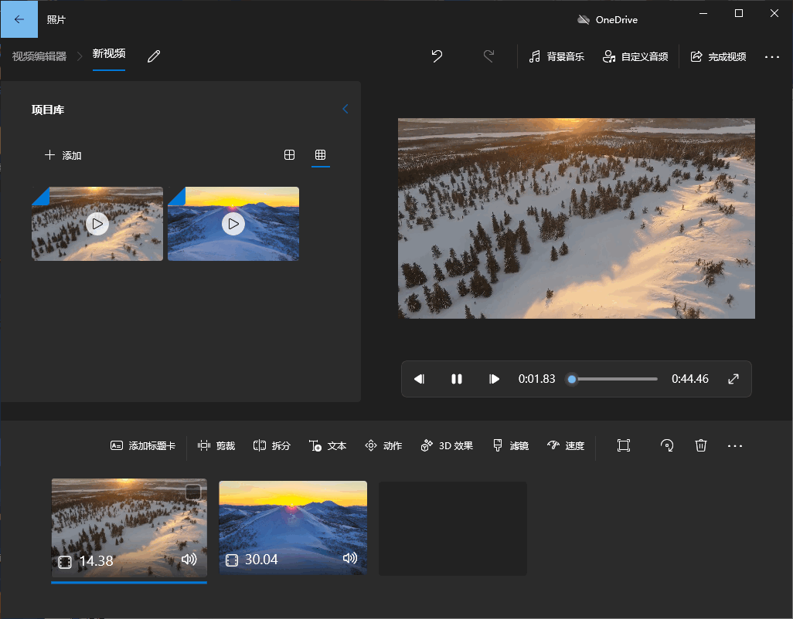
Task: Switch project library to medium grid view
Action: pyautogui.click(x=289, y=155)
